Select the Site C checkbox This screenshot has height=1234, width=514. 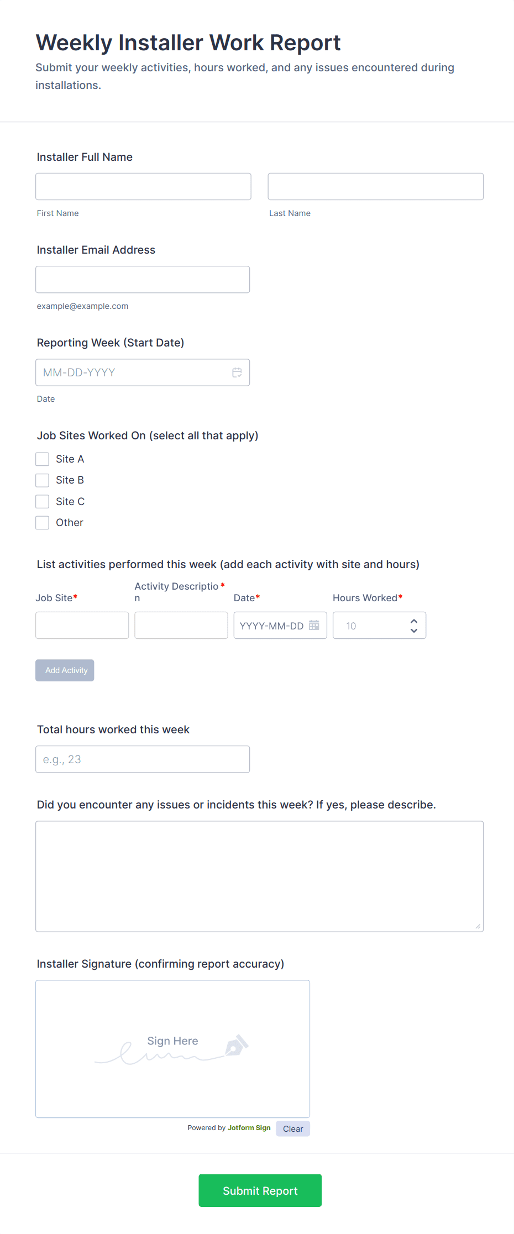coord(43,501)
